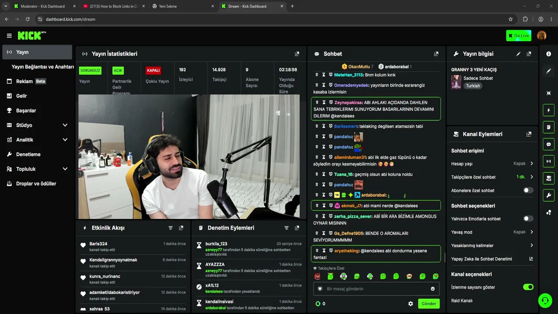The width and height of the screenshot is (558, 314).
Task: Click the Yapay Zeka Sohbet Denetimi external link icon
Action: 531,259
